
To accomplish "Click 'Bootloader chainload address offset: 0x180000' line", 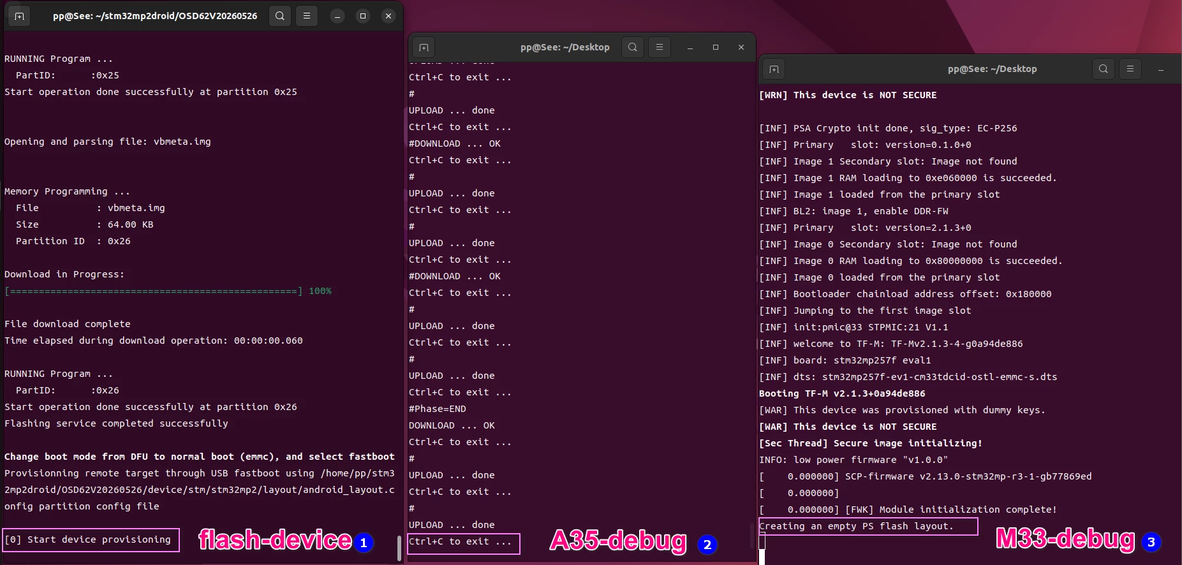I will click(905, 294).
